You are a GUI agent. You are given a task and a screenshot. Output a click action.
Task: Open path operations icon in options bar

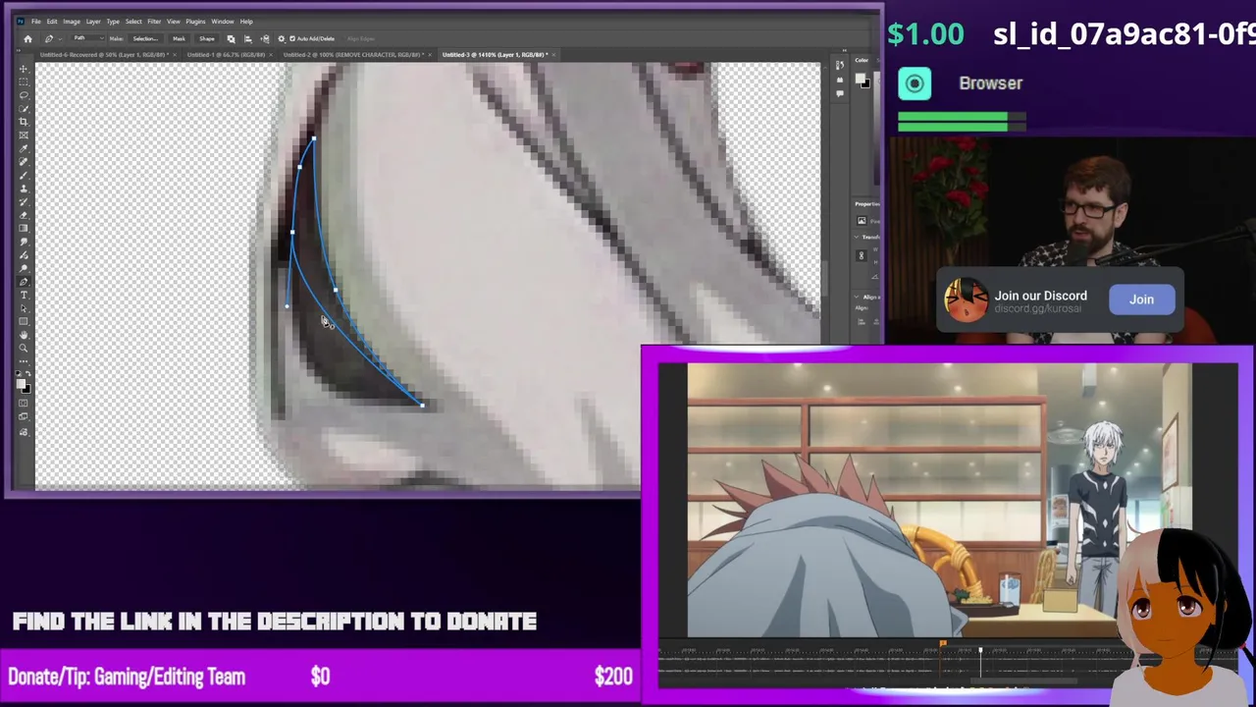click(231, 38)
